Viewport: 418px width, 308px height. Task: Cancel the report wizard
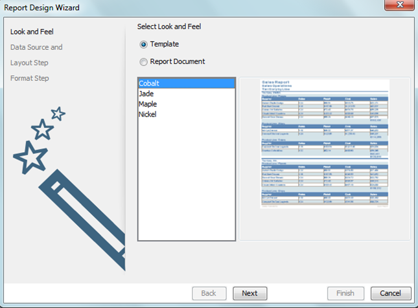point(391,293)
